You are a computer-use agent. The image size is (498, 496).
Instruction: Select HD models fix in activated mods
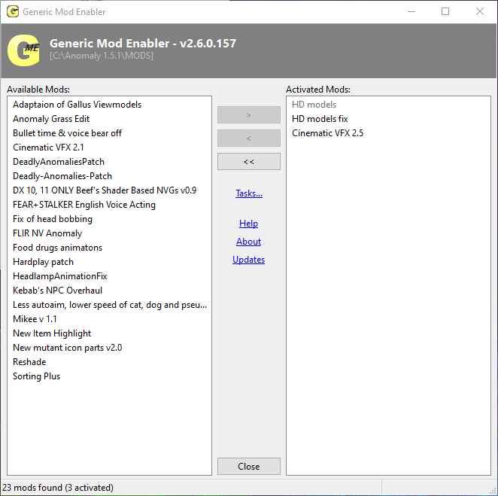tap(320, 119)
